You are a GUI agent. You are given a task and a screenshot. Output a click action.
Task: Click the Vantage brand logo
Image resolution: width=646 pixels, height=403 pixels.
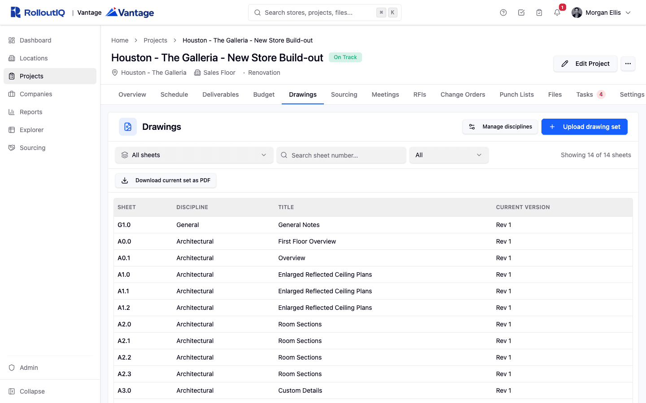pyautogui.click(x=130, y=13)
